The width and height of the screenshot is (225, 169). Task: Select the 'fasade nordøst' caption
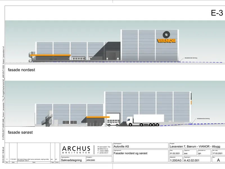[x=21, y=70]
